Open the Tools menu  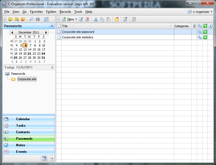[x=78, y=12]
